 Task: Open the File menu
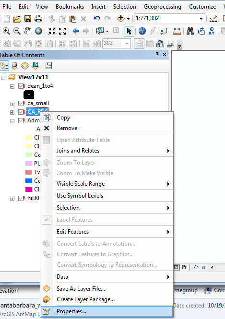coord(7,7)
